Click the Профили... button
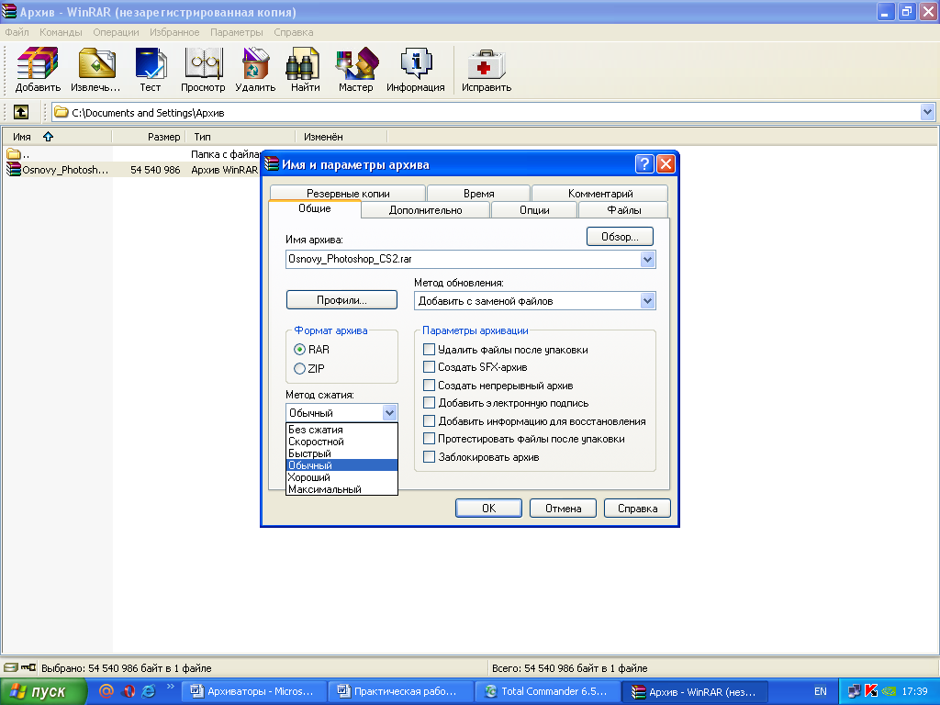The image size is (940, 705). (341, 300)
